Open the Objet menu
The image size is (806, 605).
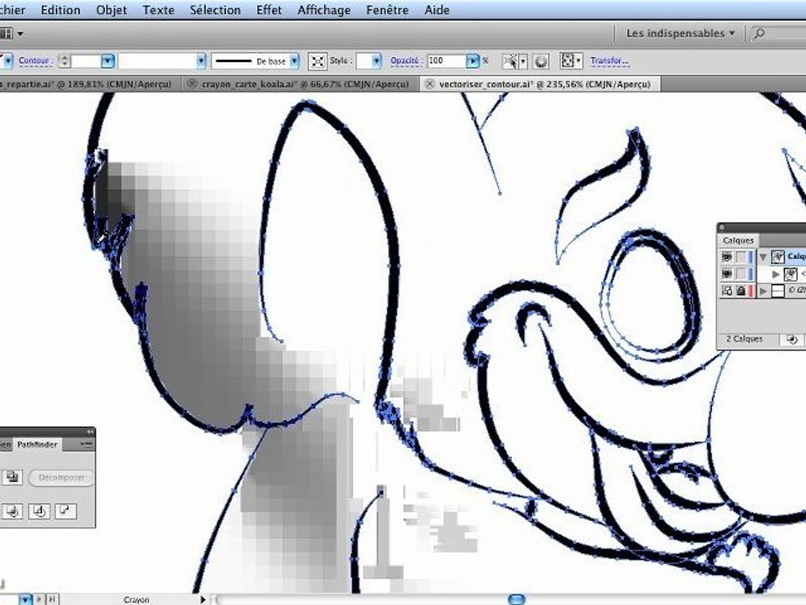point(111,10)
